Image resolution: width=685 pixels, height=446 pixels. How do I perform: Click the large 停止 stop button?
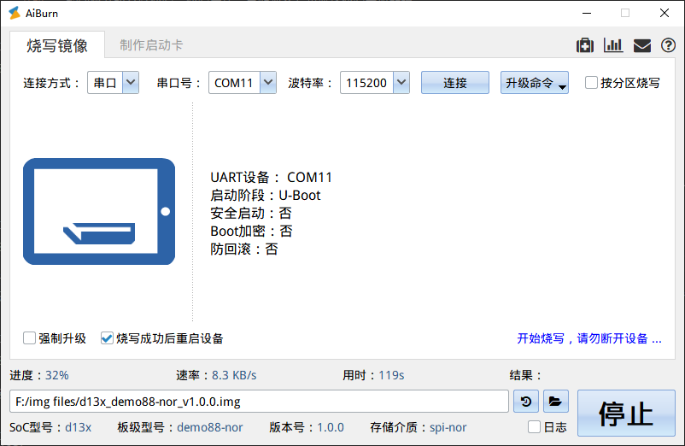[626, 414]
